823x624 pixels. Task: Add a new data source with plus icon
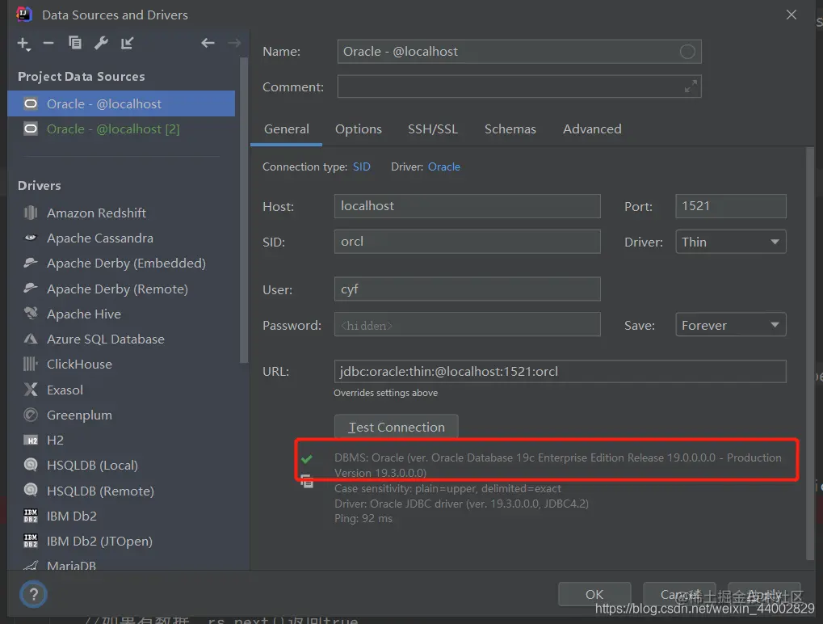pyautogui.click(x=23, y=44)
